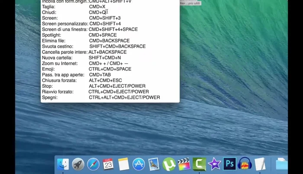Viewport: 303px width, 174px height.
Task: Click the 'ALT+CMD+ESC' shortcut text
Action: click(x=105, y=81)
